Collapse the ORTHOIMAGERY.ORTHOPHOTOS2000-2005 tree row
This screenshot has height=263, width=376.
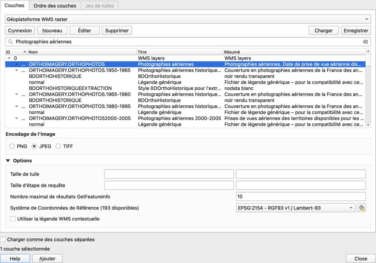click(x=17, y=118)
